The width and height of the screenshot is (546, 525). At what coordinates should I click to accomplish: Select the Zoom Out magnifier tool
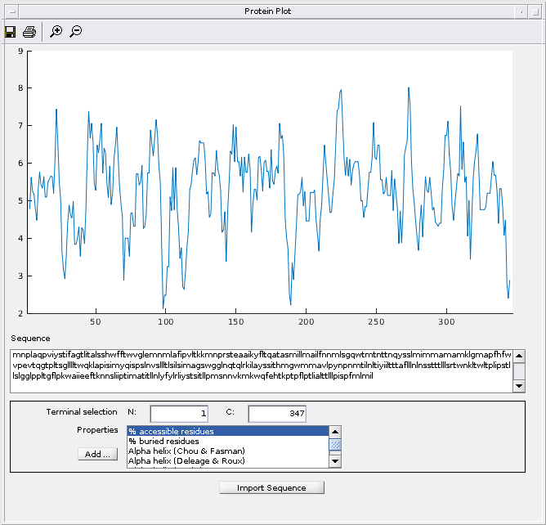click(75, 32)
